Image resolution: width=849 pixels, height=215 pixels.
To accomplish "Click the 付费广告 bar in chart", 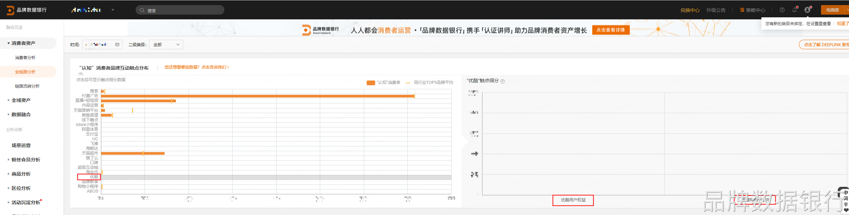I will 258,96.
